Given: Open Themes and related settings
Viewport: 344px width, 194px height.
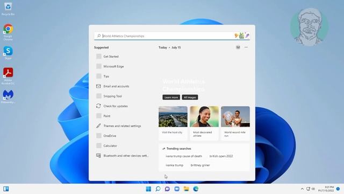Looking at the screenshot, I should 123,126.
